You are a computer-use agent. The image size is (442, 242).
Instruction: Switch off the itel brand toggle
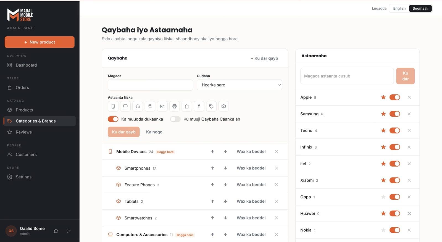pyautogui.click(x=395, y=164)
